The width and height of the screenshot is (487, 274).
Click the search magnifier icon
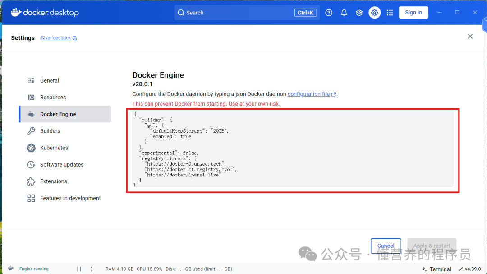pyautogui.click(x=181, y=13)
